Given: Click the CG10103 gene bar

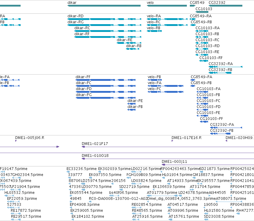Looking at the screenshot, I should [x=202, y=12].
